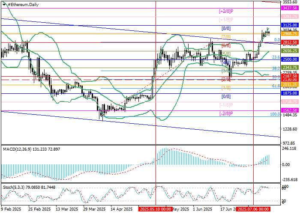This screenshot has width=300, height=214.
Task: Click the chart menu triangle beside #Ethereum title
Action: (3, 4)
